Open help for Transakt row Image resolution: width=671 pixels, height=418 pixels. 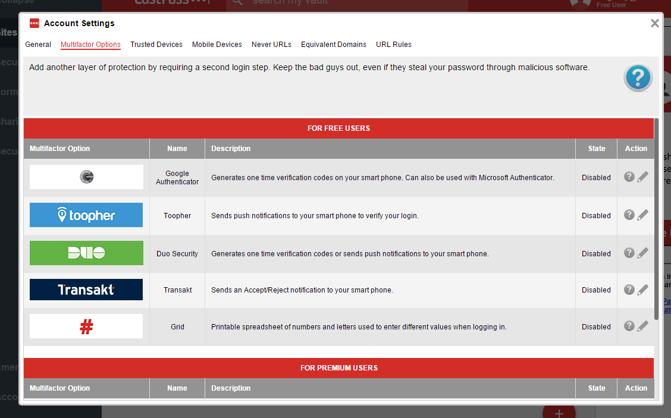[x=629, y=290]
